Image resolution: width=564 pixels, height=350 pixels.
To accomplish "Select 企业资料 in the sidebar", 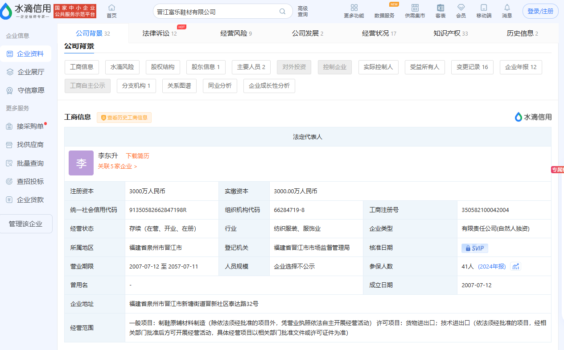I will [25, 54].
